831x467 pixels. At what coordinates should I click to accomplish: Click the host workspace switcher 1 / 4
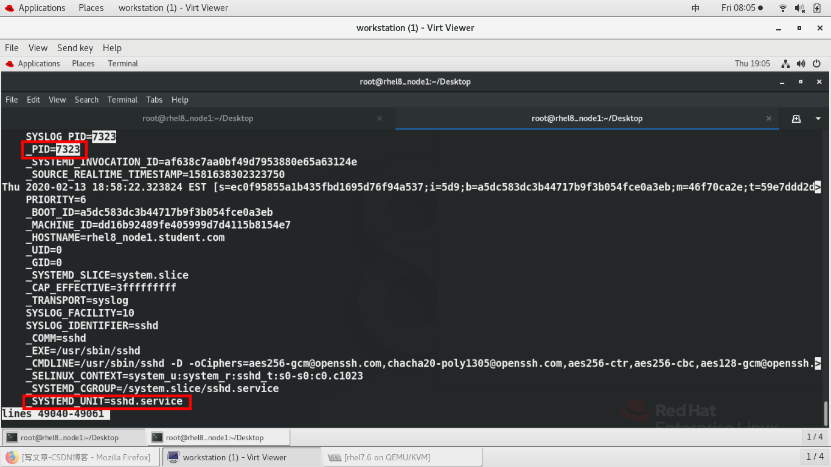coord(815,457)
